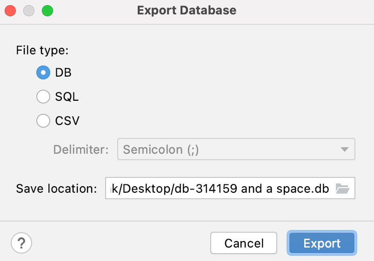Click the "File type:" label
Screen dimensions: 374x261
[42, 50]
